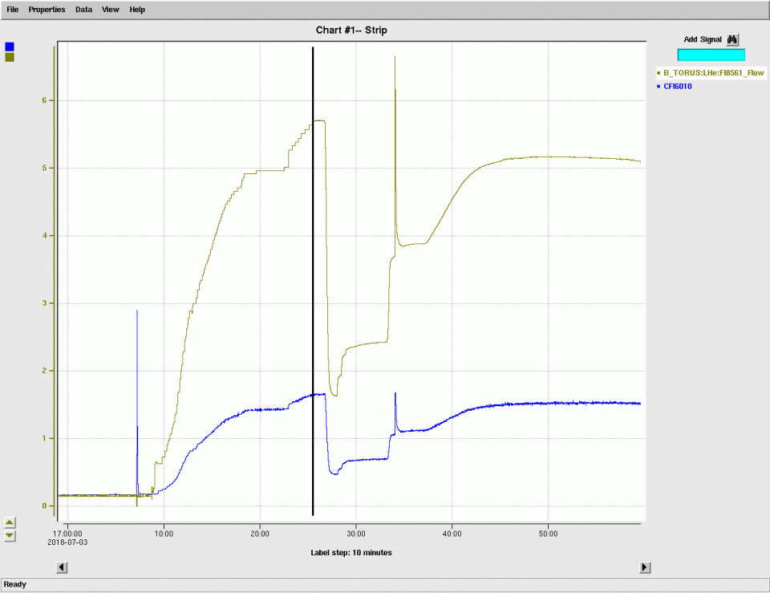The image size is (770, 593).
Task: Focus the cyan Add Signal input field
Action: (711, 55)
